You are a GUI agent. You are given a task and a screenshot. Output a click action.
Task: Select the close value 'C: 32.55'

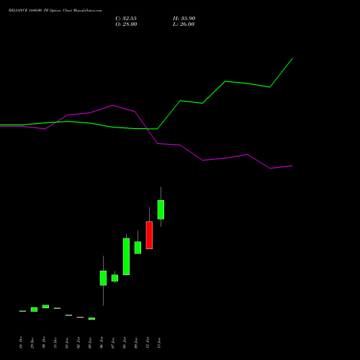tap(126, 19)
